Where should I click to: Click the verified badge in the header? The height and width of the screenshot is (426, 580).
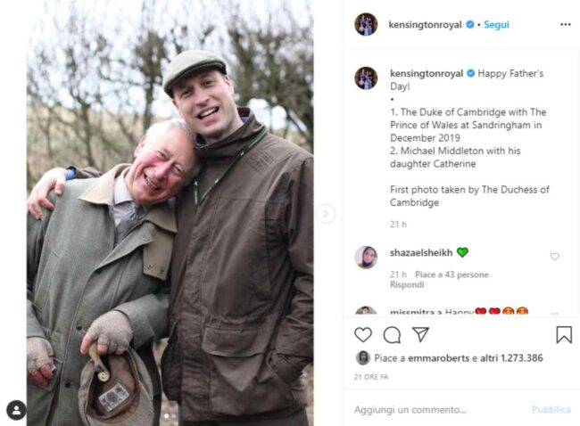(469, 25)
